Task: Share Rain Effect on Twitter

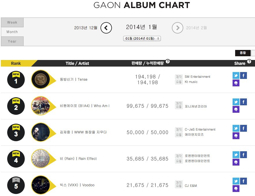Action: point(236,155)
